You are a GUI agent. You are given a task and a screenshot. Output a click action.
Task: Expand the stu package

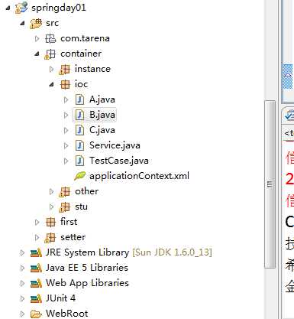[x=51, y=207]
